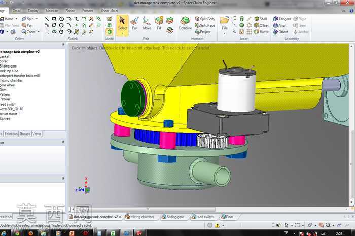Select mixing chamber in structure tree

11,80
